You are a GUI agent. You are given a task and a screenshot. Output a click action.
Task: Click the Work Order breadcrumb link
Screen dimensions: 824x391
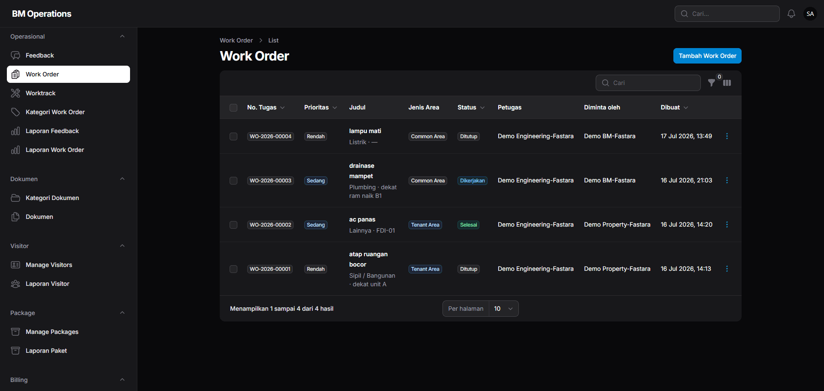[236, 40]
